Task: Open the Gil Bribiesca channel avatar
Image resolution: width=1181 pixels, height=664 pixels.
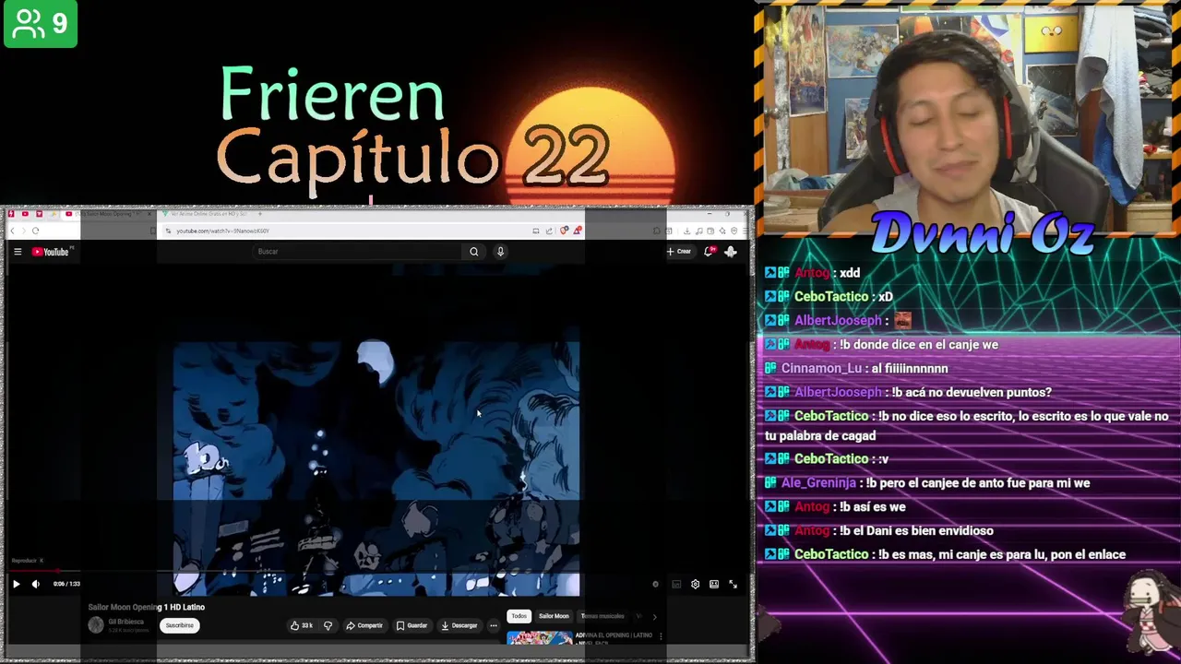Action: click(96, 625)
